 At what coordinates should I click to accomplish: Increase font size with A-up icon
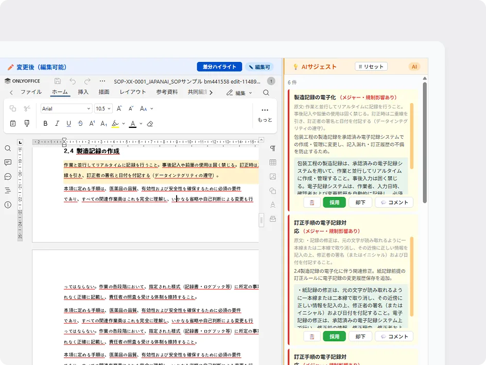tap(119, 108)
